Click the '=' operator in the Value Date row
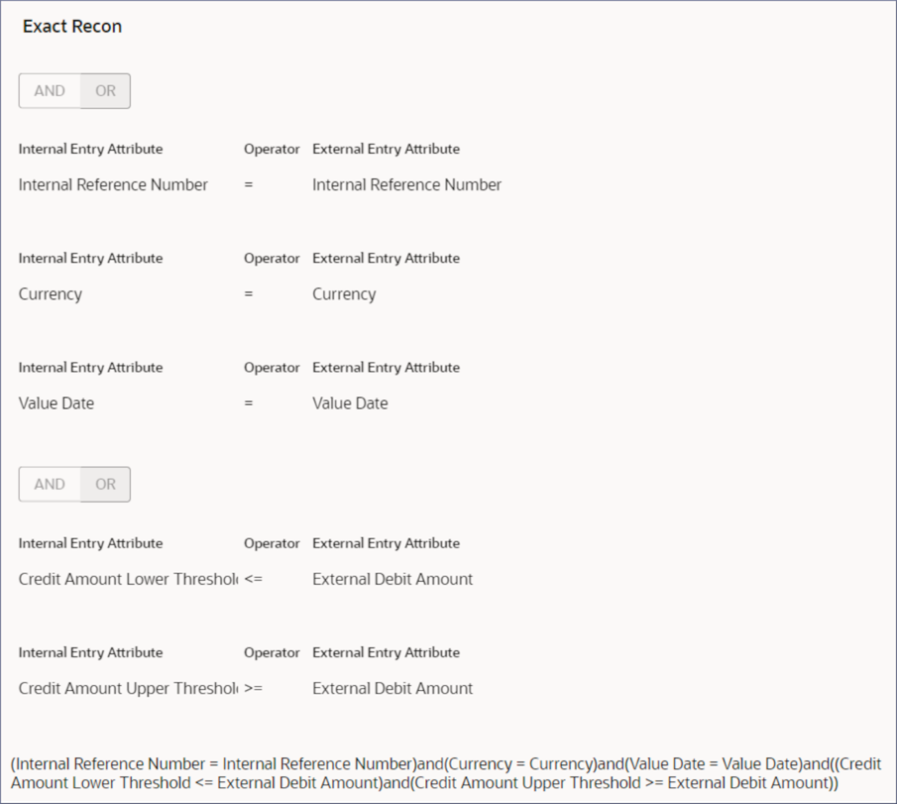The width and height of the screenshot is (897, 804). (248, 403)
